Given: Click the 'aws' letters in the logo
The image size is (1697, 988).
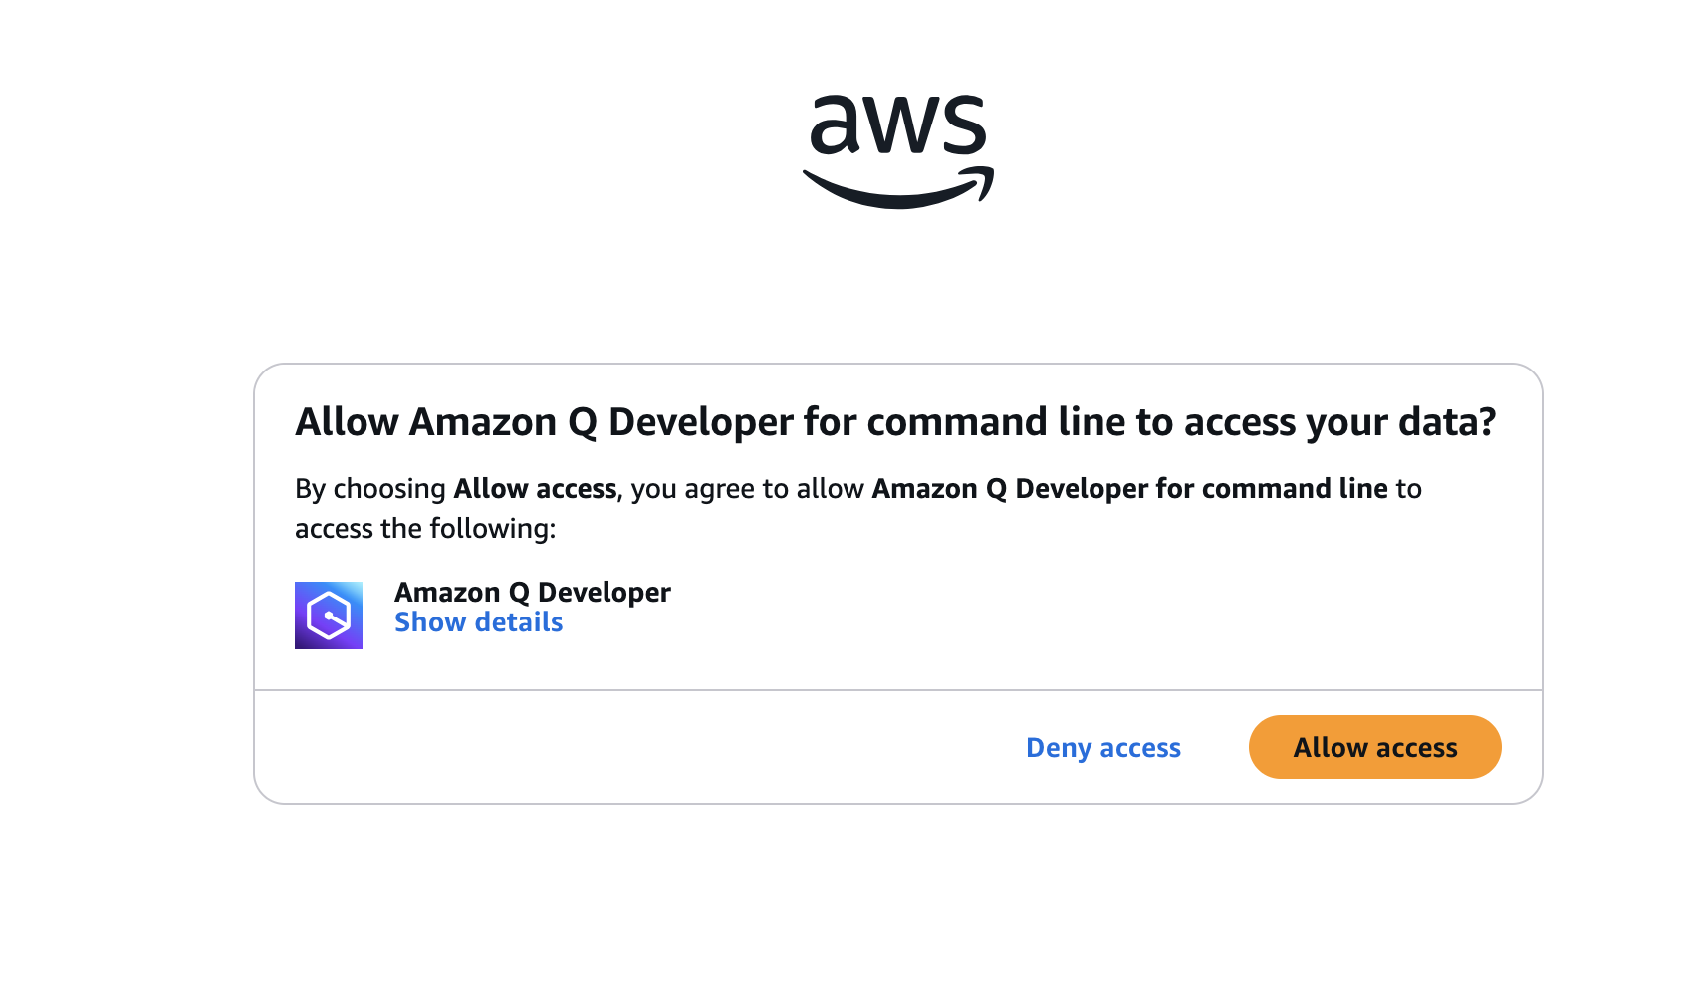Looking at the screenshot, I should click(x=898, y=125).
